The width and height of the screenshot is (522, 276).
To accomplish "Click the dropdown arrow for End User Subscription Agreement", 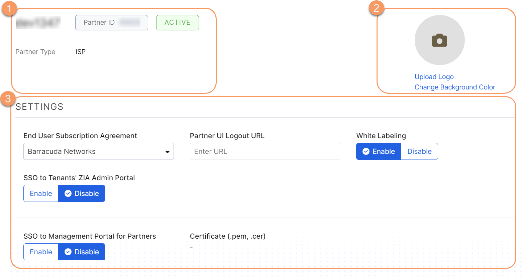I will pos(167,152).
